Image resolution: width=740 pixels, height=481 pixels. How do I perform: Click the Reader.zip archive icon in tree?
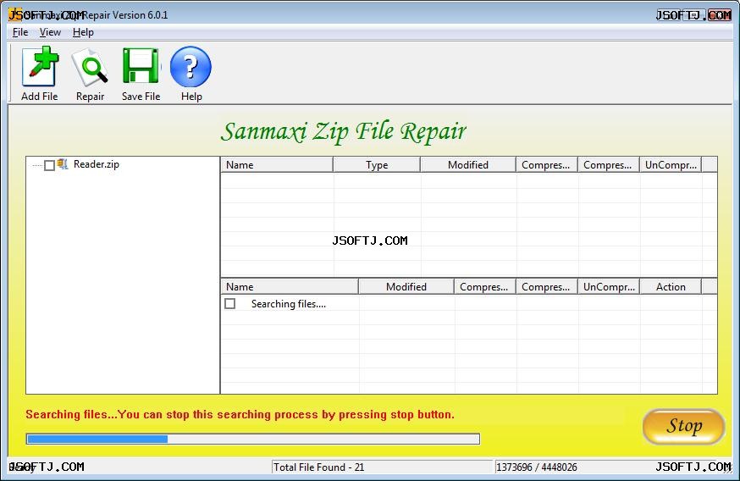(63, 164)
